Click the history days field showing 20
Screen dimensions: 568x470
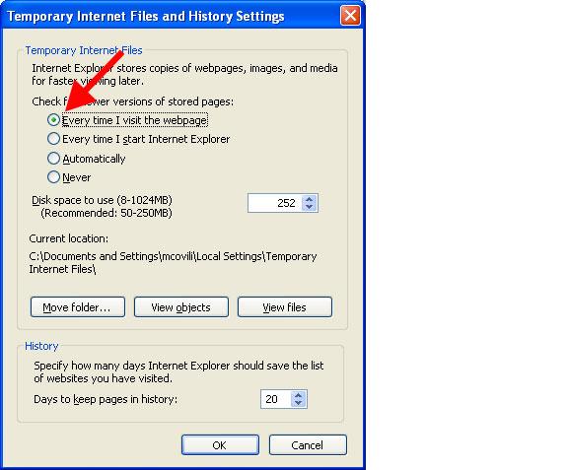(x=276, y=399)
